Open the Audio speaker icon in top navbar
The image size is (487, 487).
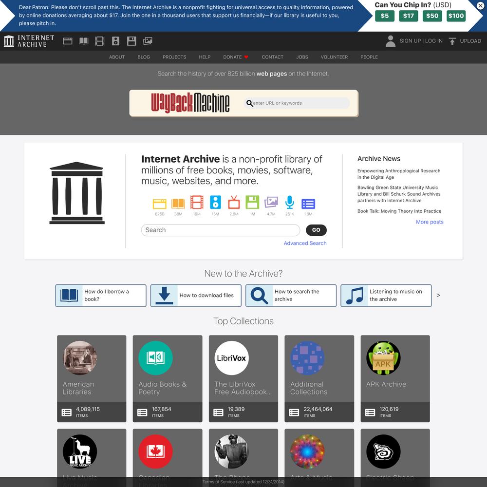click(x=115, y=41)
